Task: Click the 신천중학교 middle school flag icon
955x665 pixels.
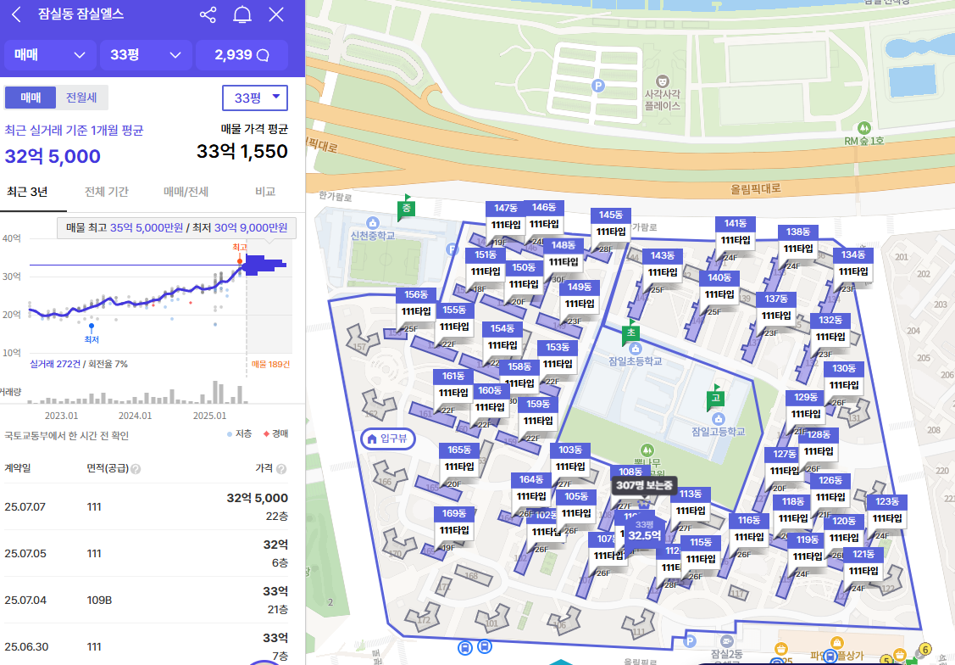Action: pyautogui.click(x=406, y=209)
